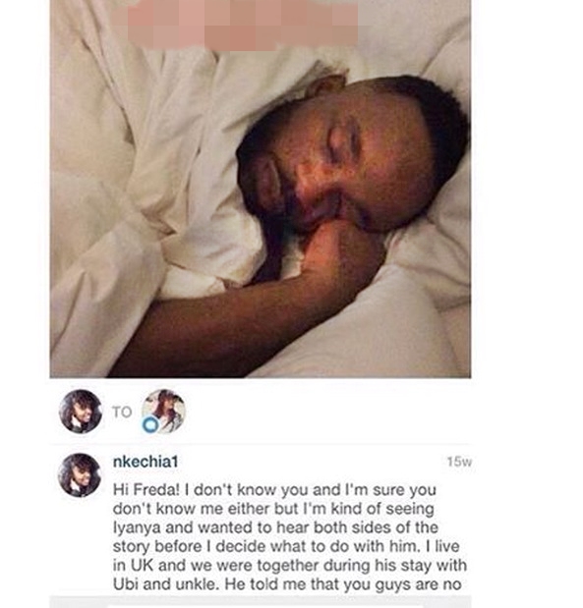
Task: Click the 15w message timestamp
Action: coord(459,462)
